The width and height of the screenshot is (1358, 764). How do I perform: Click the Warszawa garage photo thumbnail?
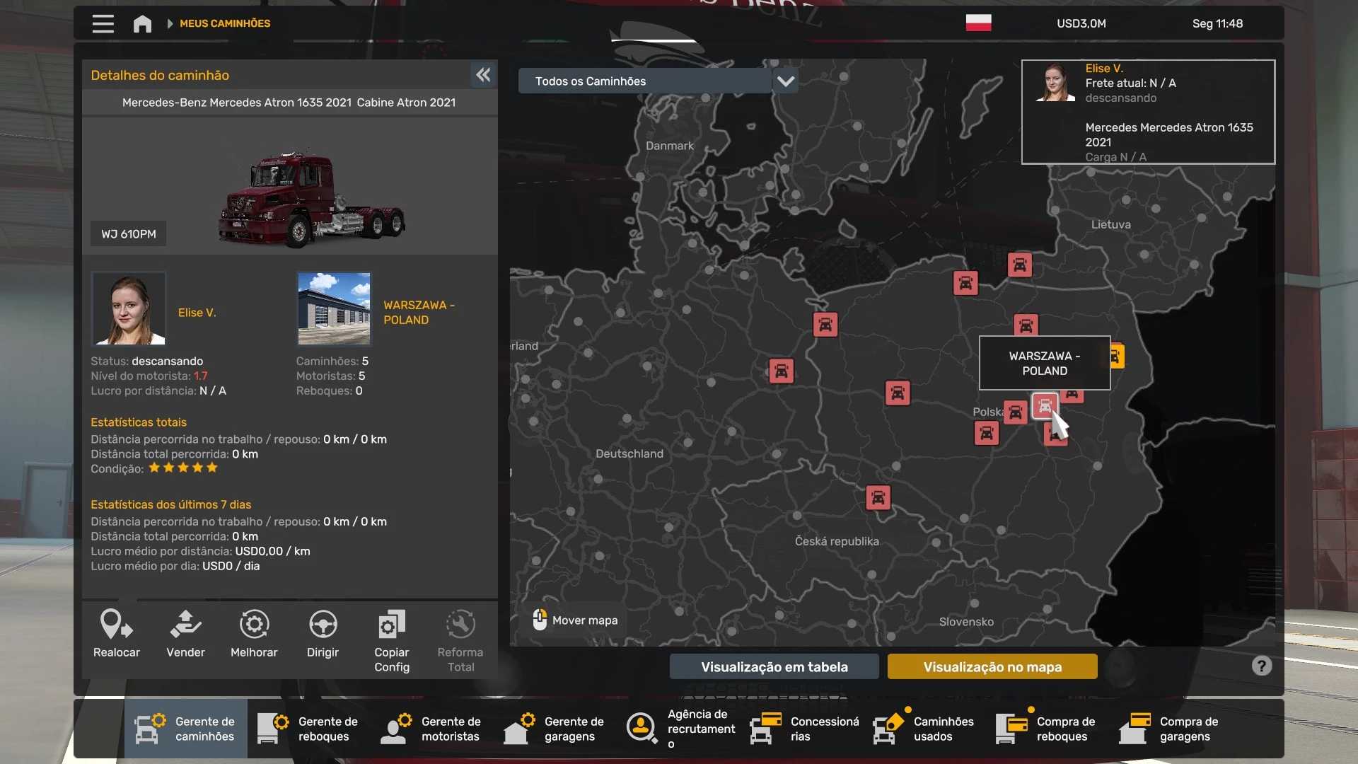click(x=334, y=308)
